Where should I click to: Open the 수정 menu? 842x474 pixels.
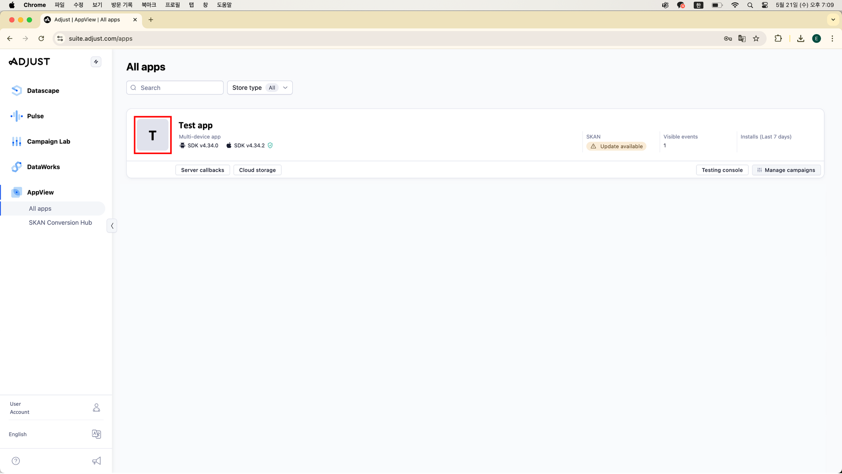pyautogui.click(x=78, y=5)
